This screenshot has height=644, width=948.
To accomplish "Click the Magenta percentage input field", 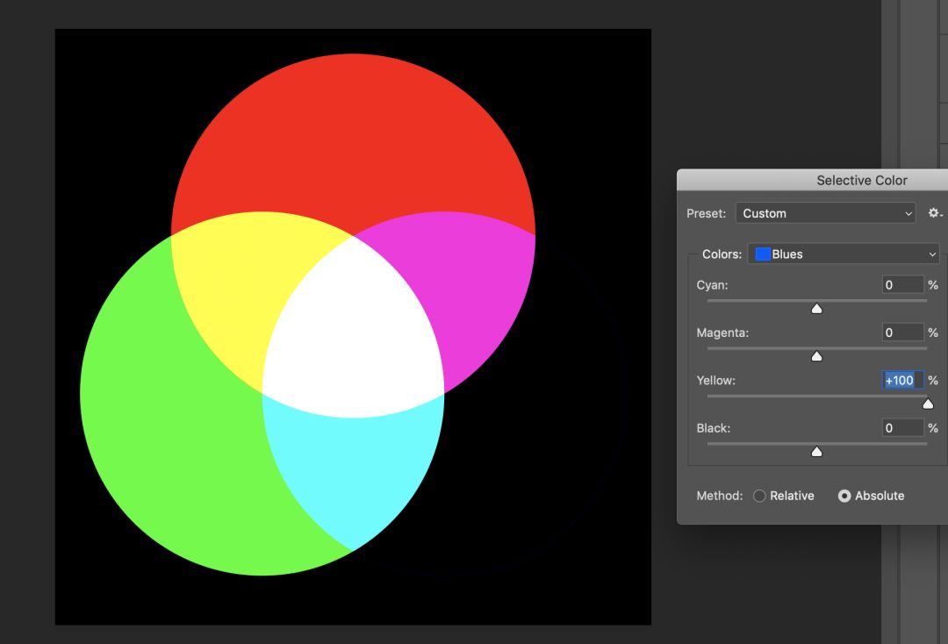I will [x=902, y=333].
